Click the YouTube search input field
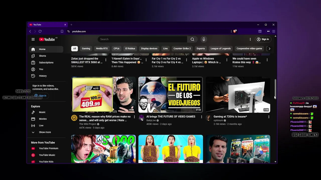321x180 pixels. tap(142, 39)
